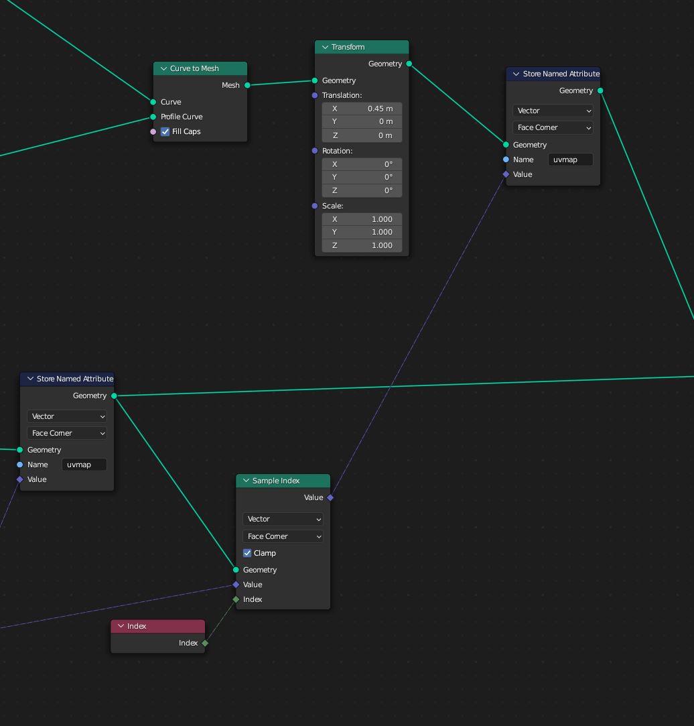The image size is (694, 726).
Task: Click the Geometry input socket of Sample Index
Action: [x=236, y=570]
